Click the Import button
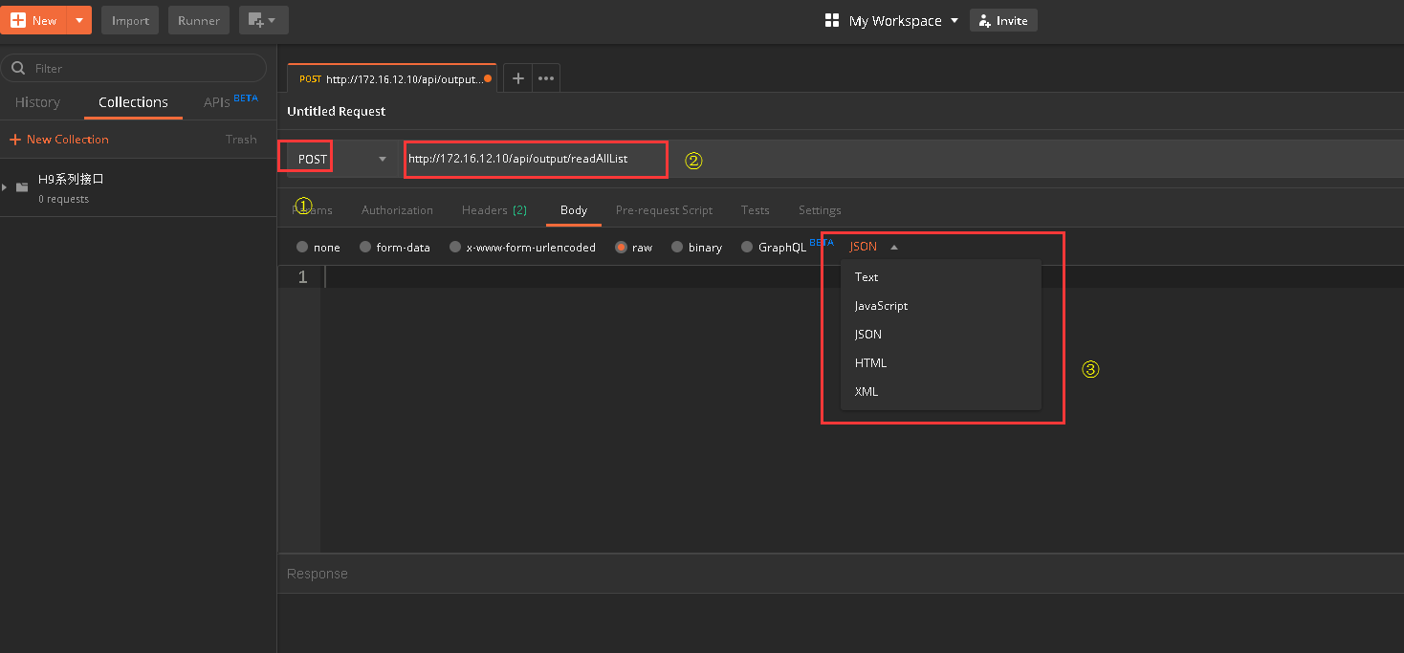This screenshot has width=1404, height=653. click(130, 20)
